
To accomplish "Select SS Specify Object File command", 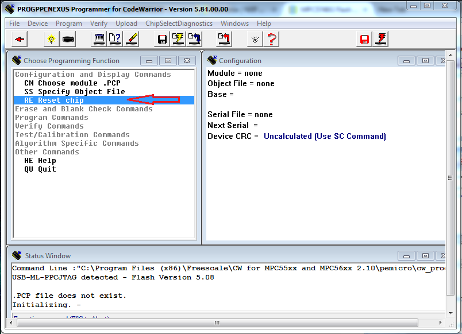I will tap(75, 91).
